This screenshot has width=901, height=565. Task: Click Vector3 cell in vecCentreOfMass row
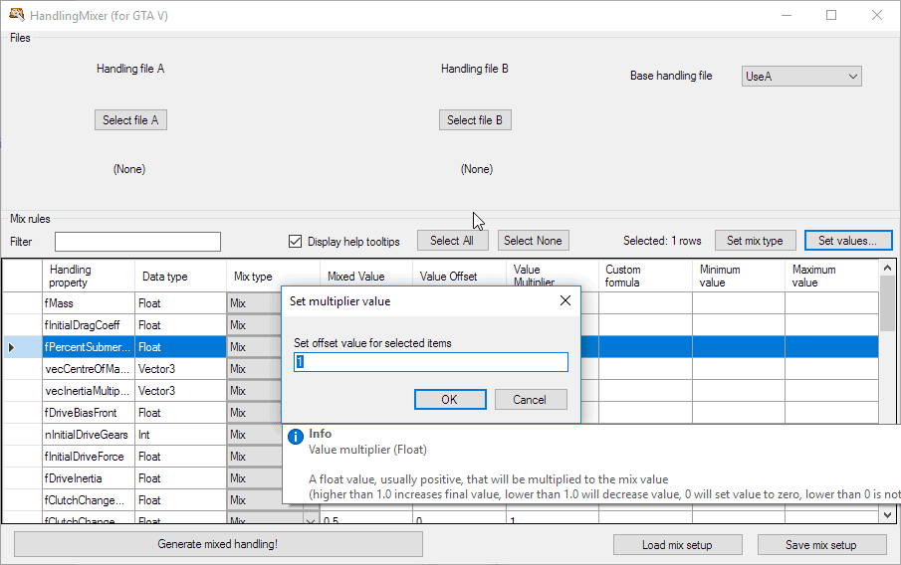pyautogui.click(x=180, y=369)
